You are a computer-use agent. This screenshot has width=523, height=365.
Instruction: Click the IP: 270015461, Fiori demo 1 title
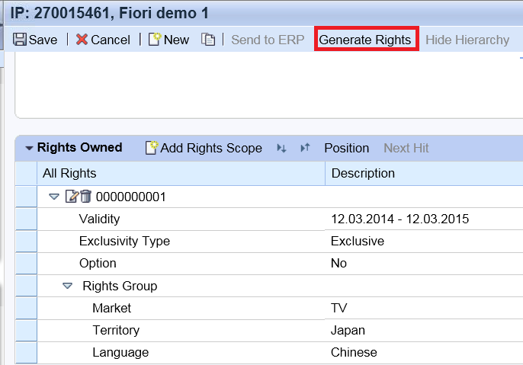pyautogui.click(x=110, y=13)
